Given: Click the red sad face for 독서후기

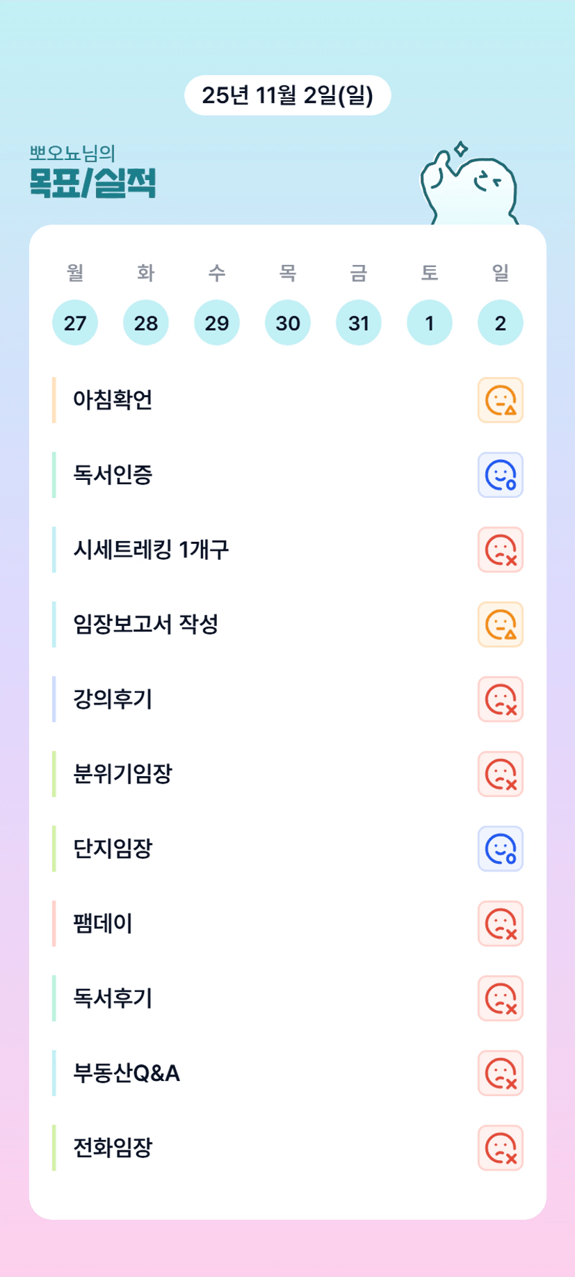Looking at the screenshot, I should click(500, 998).
